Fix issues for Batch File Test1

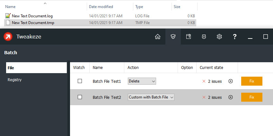(x=252, y=81)
